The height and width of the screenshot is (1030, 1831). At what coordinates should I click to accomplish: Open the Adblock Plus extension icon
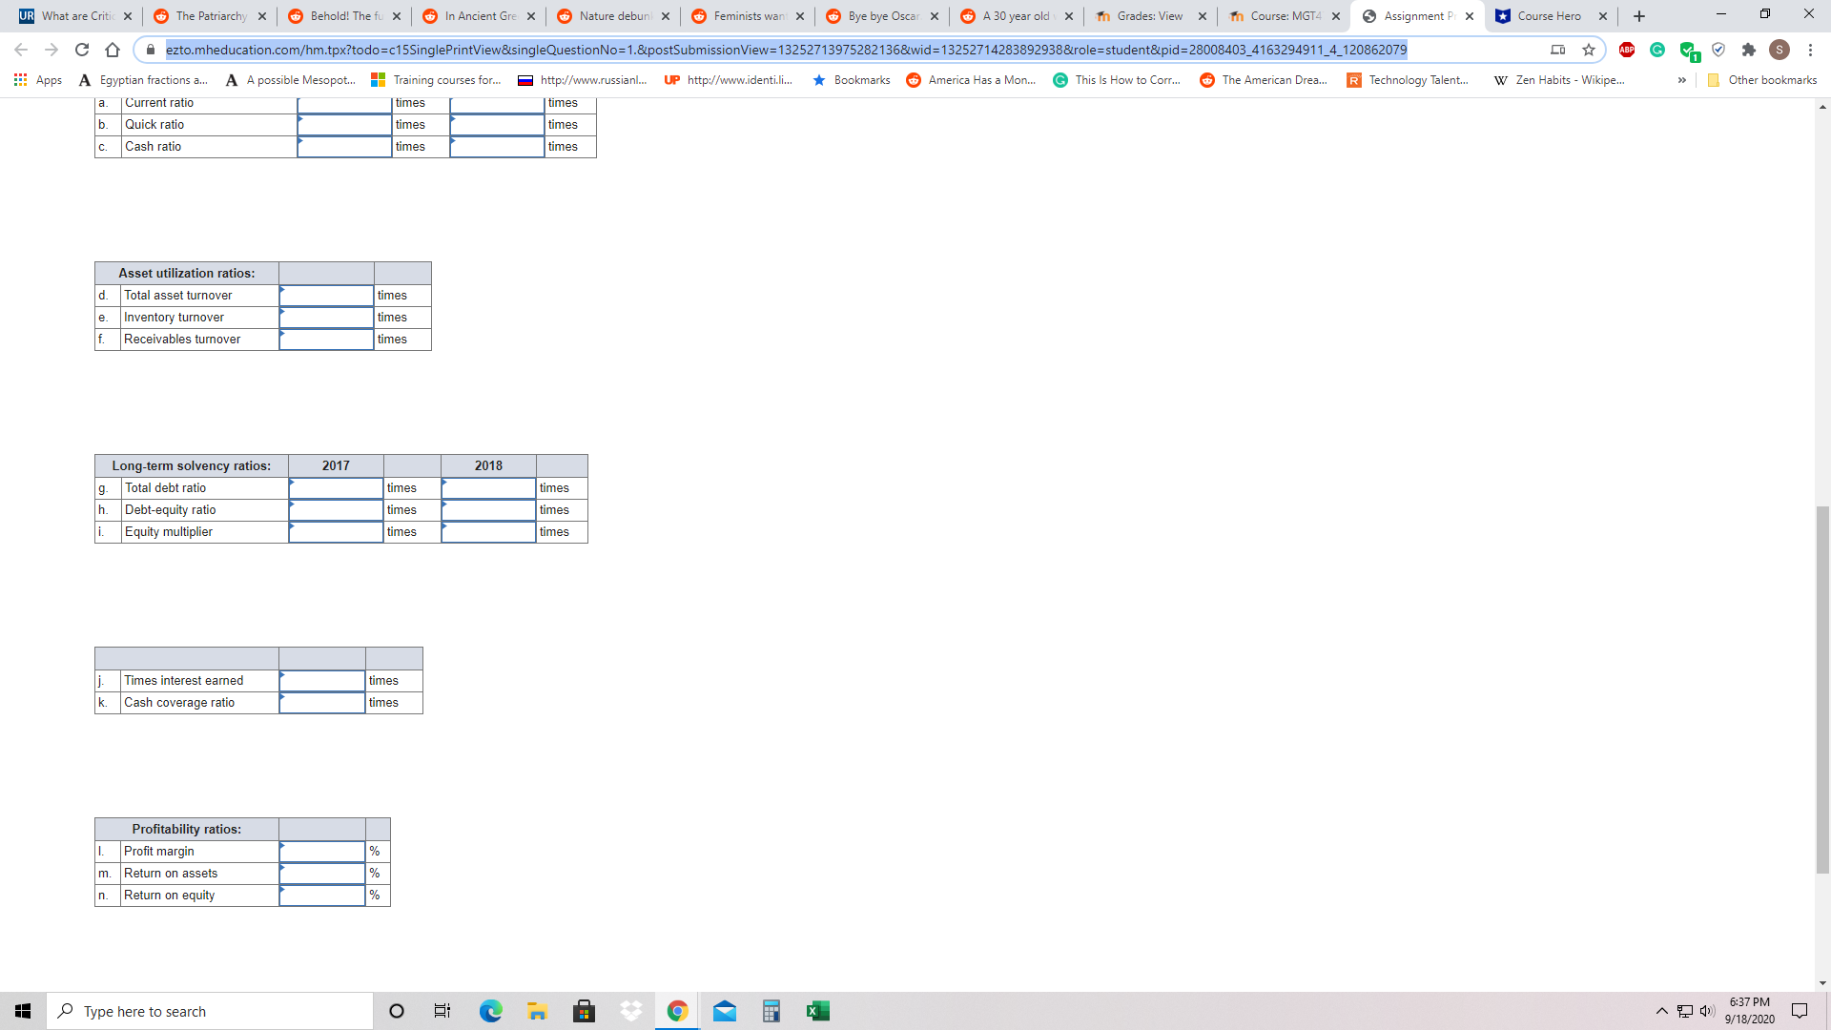click(1629, 50)
